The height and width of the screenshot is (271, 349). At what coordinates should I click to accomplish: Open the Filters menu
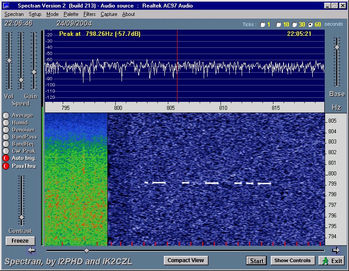click(89, 14)
